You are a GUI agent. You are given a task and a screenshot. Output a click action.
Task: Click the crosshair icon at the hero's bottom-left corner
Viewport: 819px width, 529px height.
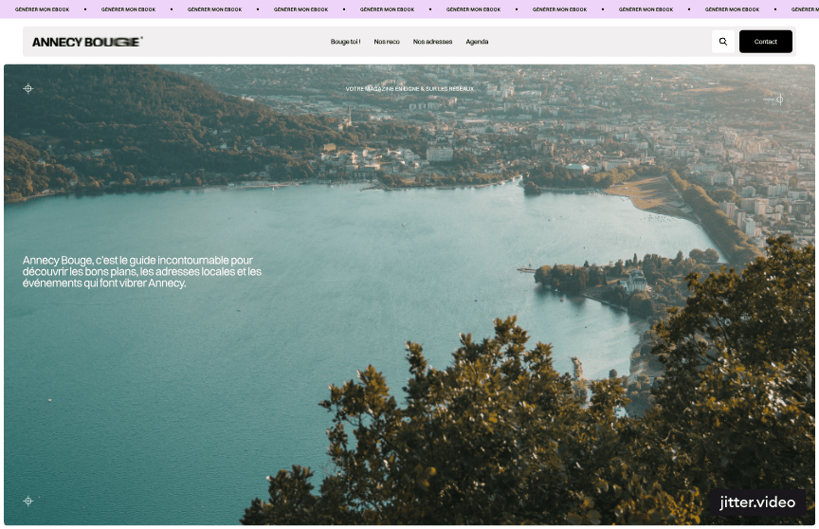coord(28,501)
